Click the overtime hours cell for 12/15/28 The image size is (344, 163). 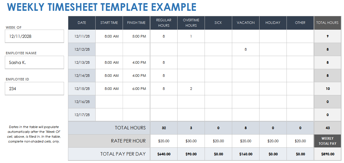(x=191, y=89)
